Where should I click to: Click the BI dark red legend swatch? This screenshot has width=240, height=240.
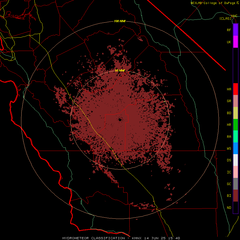click(235, 196)
